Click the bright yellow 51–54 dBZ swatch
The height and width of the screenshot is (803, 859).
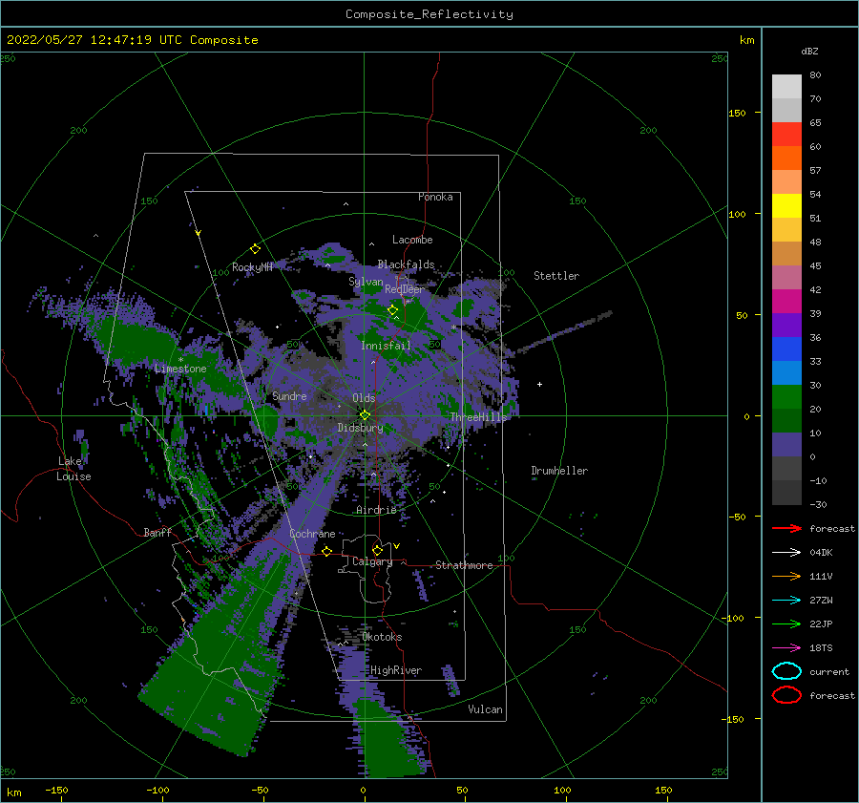click(x=786, y=206)
